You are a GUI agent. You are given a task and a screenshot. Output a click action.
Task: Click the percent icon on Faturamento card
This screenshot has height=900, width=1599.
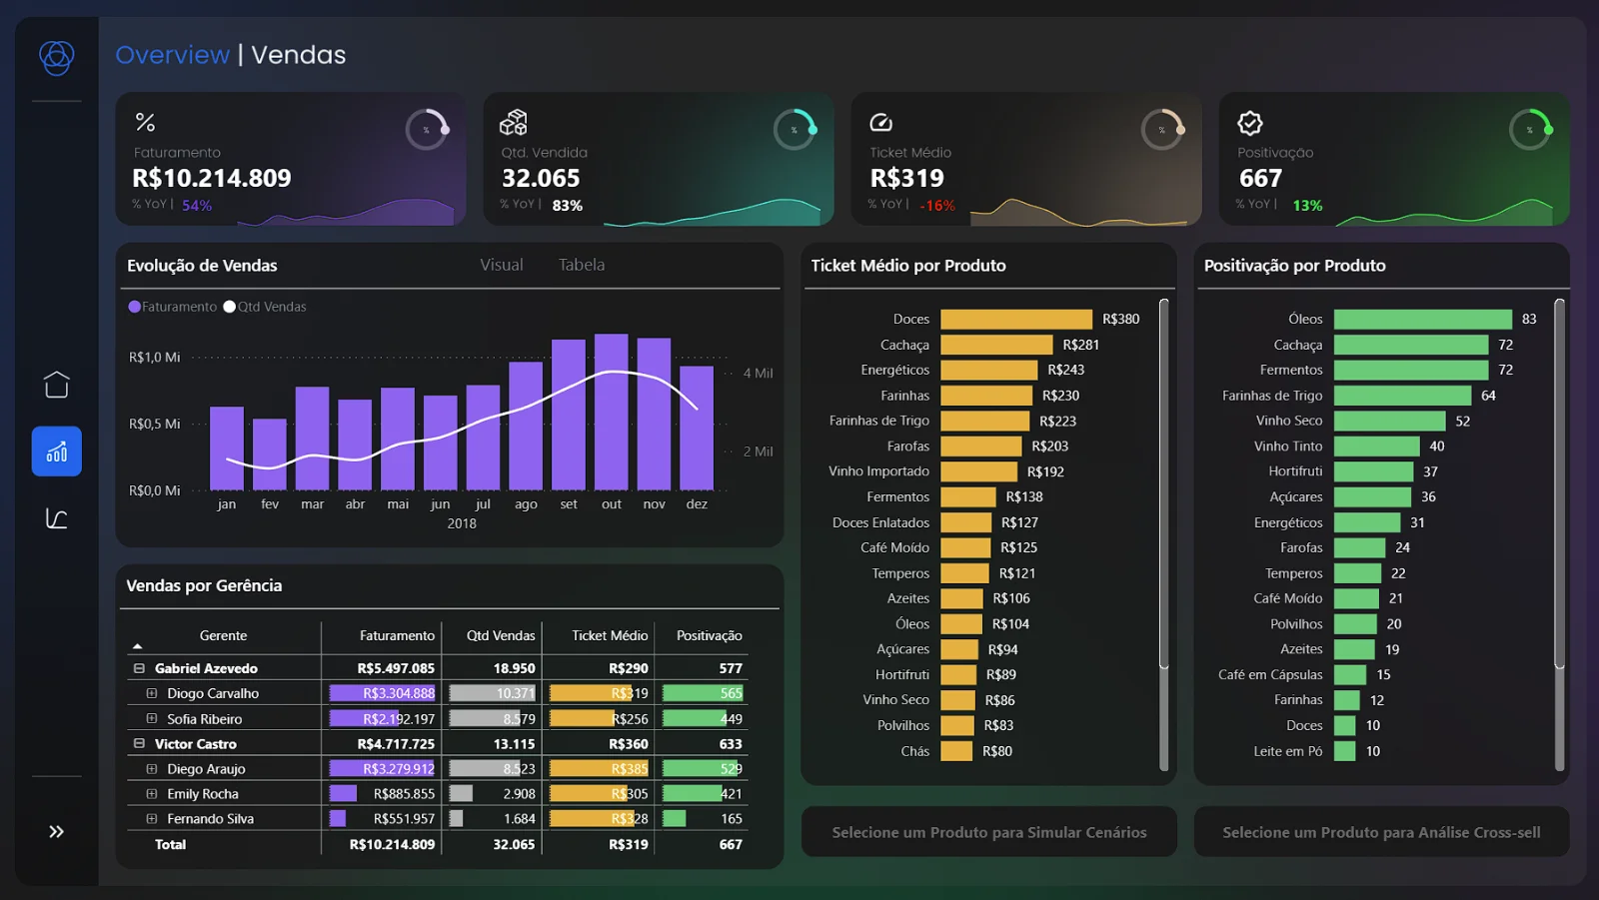click(x=145, y=123)
